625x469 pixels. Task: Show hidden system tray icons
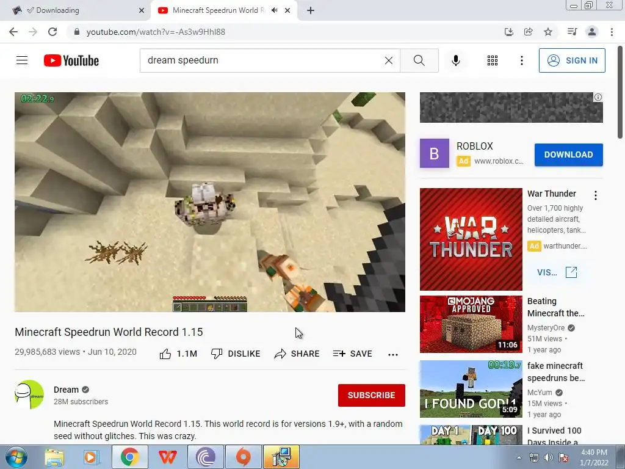tap(519, 457)
